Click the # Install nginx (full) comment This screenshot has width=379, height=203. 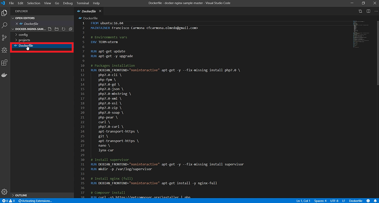click(x=112, y=179)
